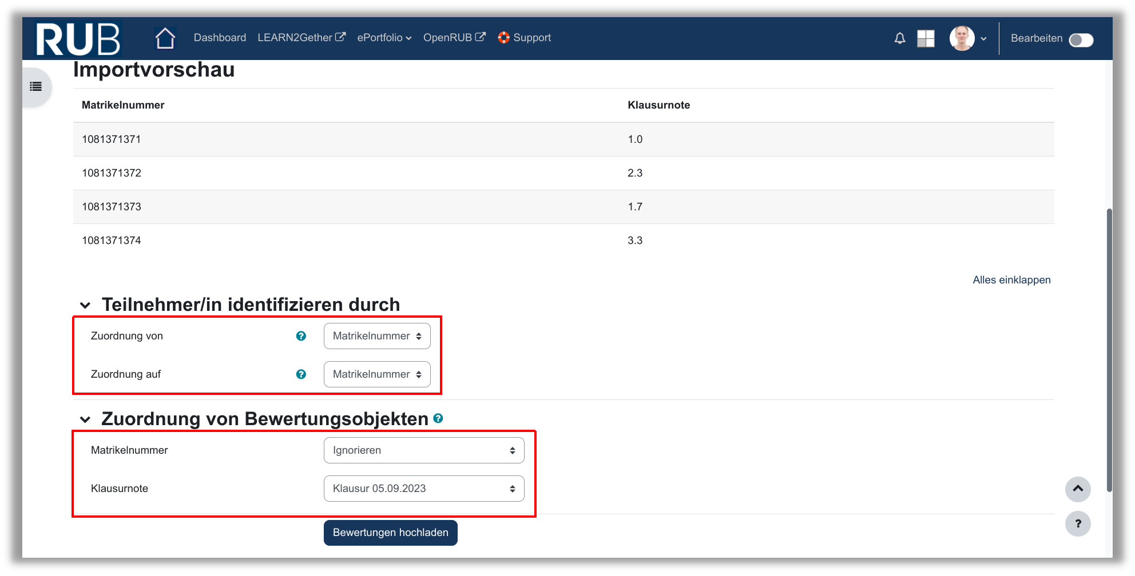Open the course index sidebar drawer
This screenshot has width=1135, height=576.
[x=36, y=87]
